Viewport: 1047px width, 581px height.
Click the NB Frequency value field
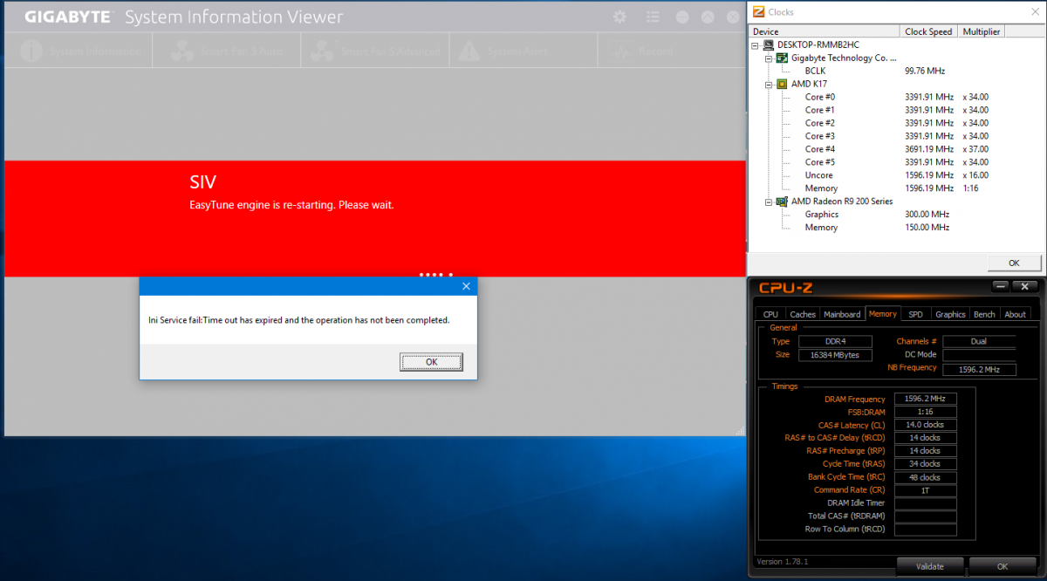979,370
